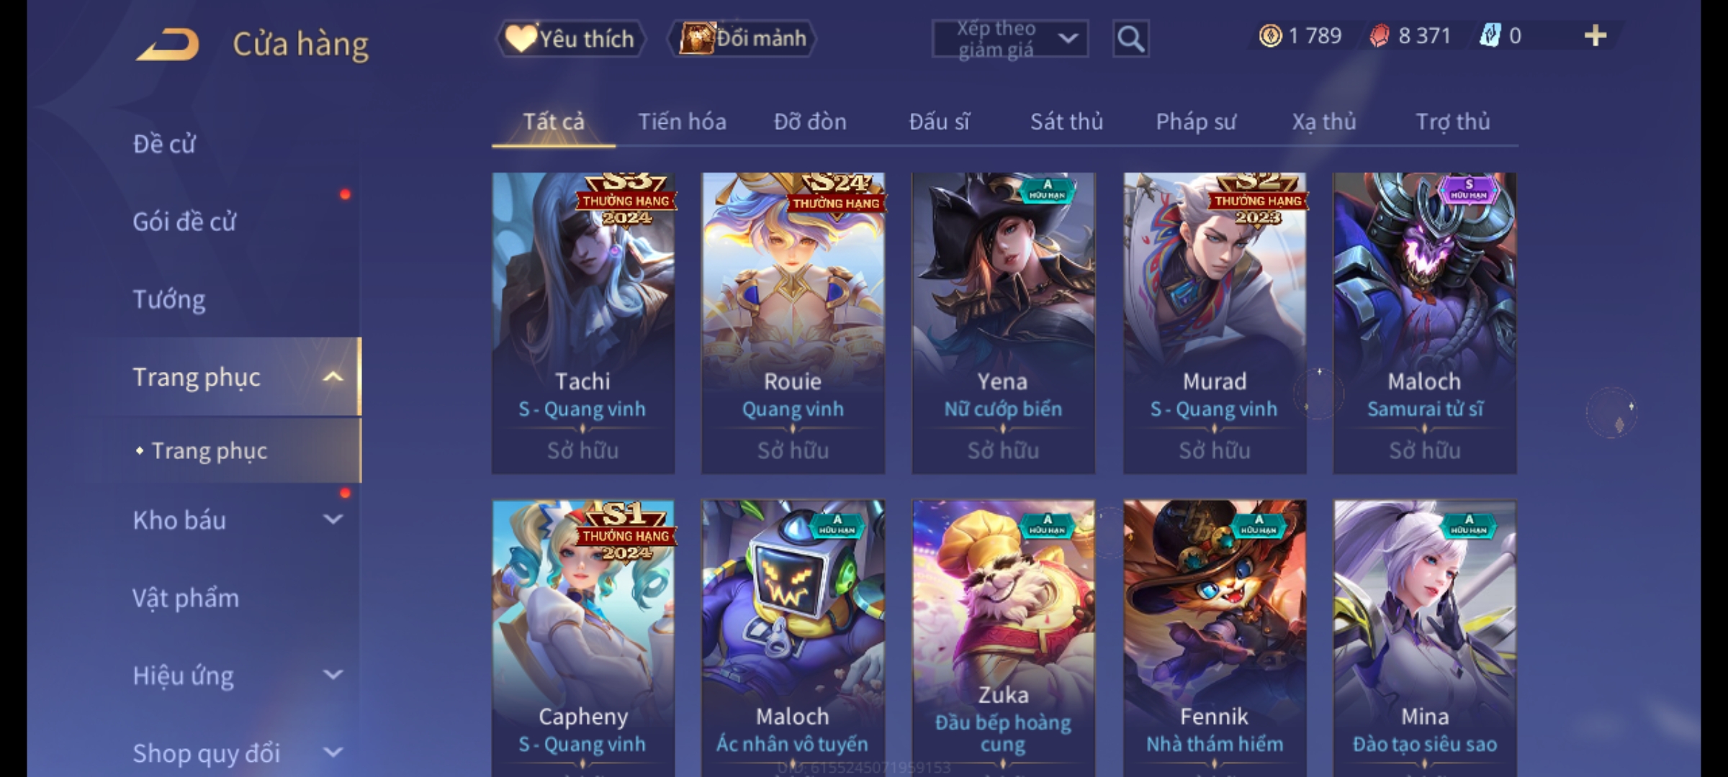
Task: Select the Maloch Samurai tử sĩ skin
Action: click(x=1424, y=323)
